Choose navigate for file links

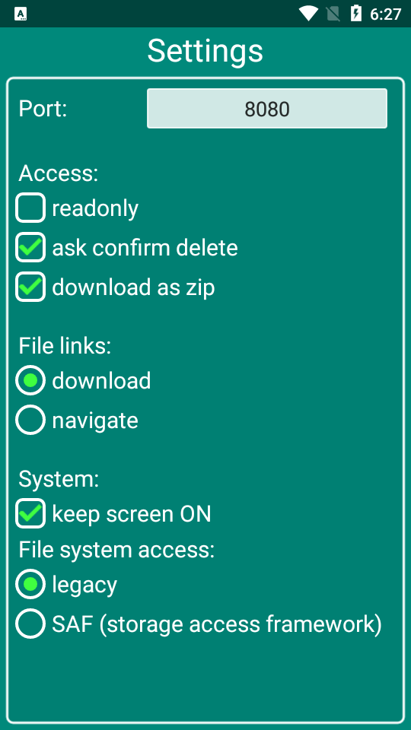(30, 420)
